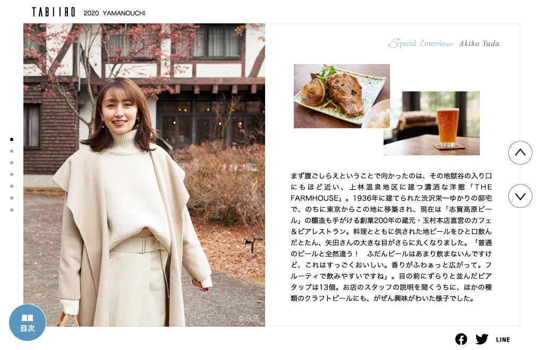Image resolution: width=544 pixels, height=350 pixels.
Task: Jump to the sixth page indicator dot
Action: (x=12, y=198)
